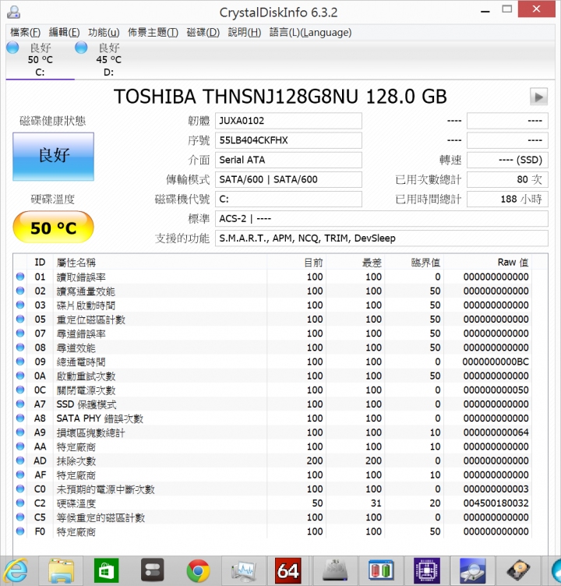
Task: Open the red 64 app in taskbar
Action: click(x=288, y=570)
